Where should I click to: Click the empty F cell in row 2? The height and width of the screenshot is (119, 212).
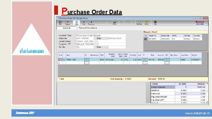[x=145, y=63]
